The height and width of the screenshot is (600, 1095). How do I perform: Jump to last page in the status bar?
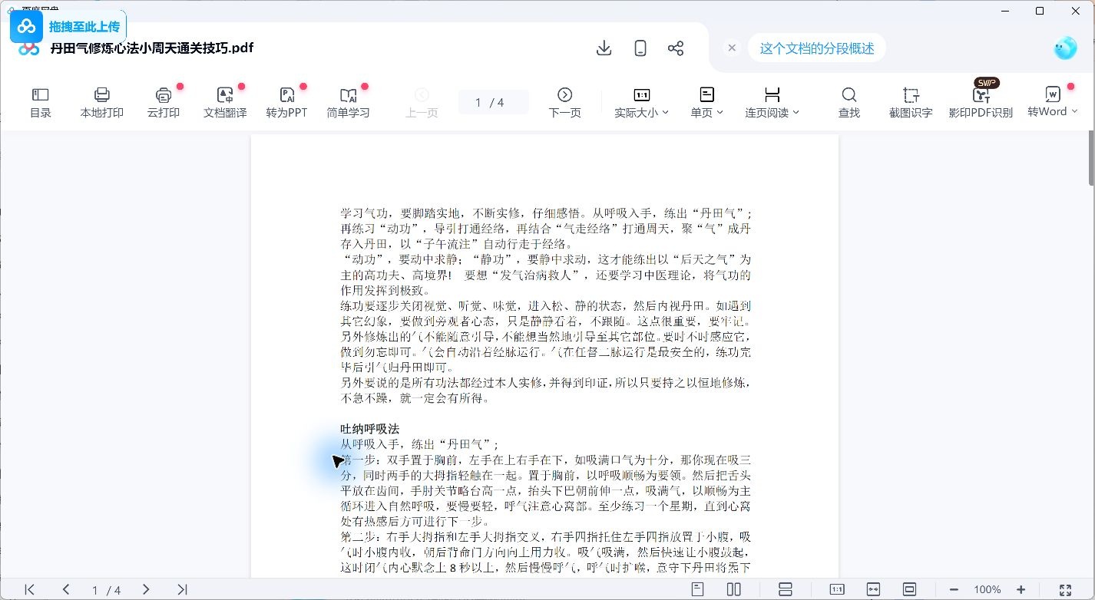click(x=182, y=589)
